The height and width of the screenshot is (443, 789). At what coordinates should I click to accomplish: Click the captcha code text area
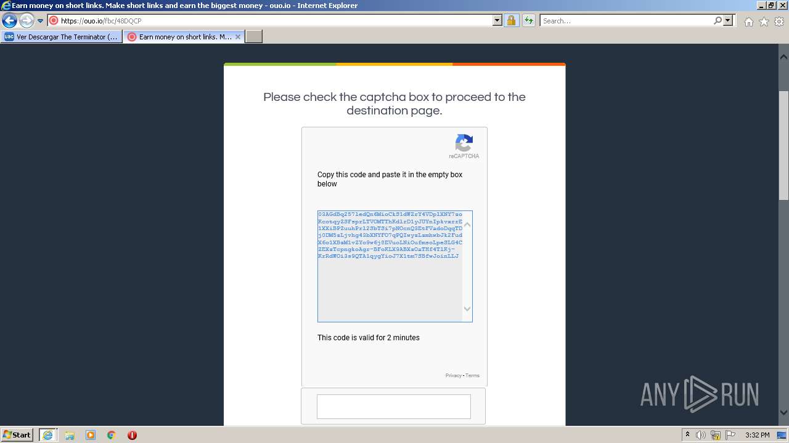coord(390,266)
